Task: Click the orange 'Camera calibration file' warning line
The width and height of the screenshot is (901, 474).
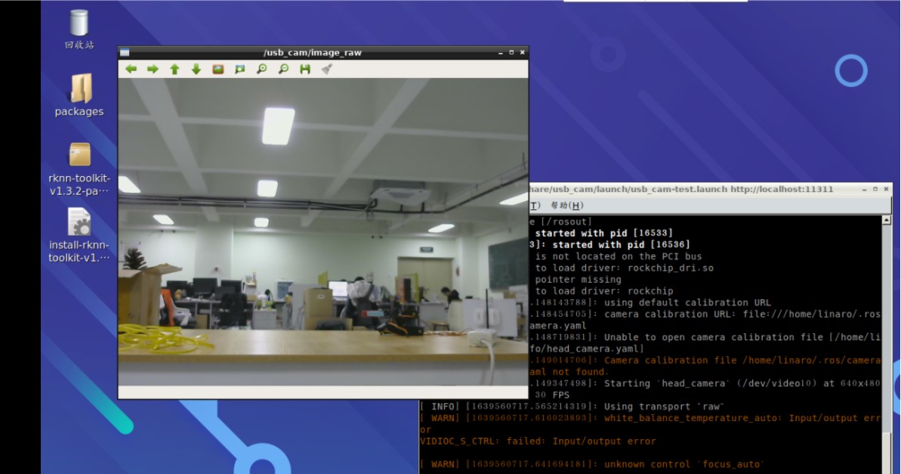Action: coord(705,360)
